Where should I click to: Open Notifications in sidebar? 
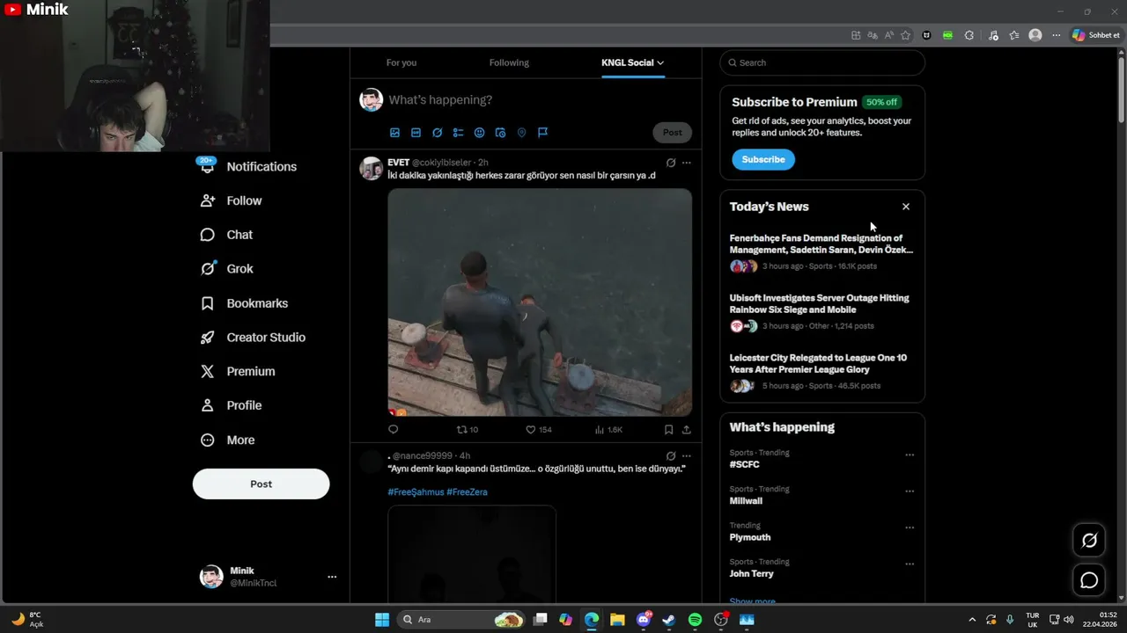click(x=249, y=167)
